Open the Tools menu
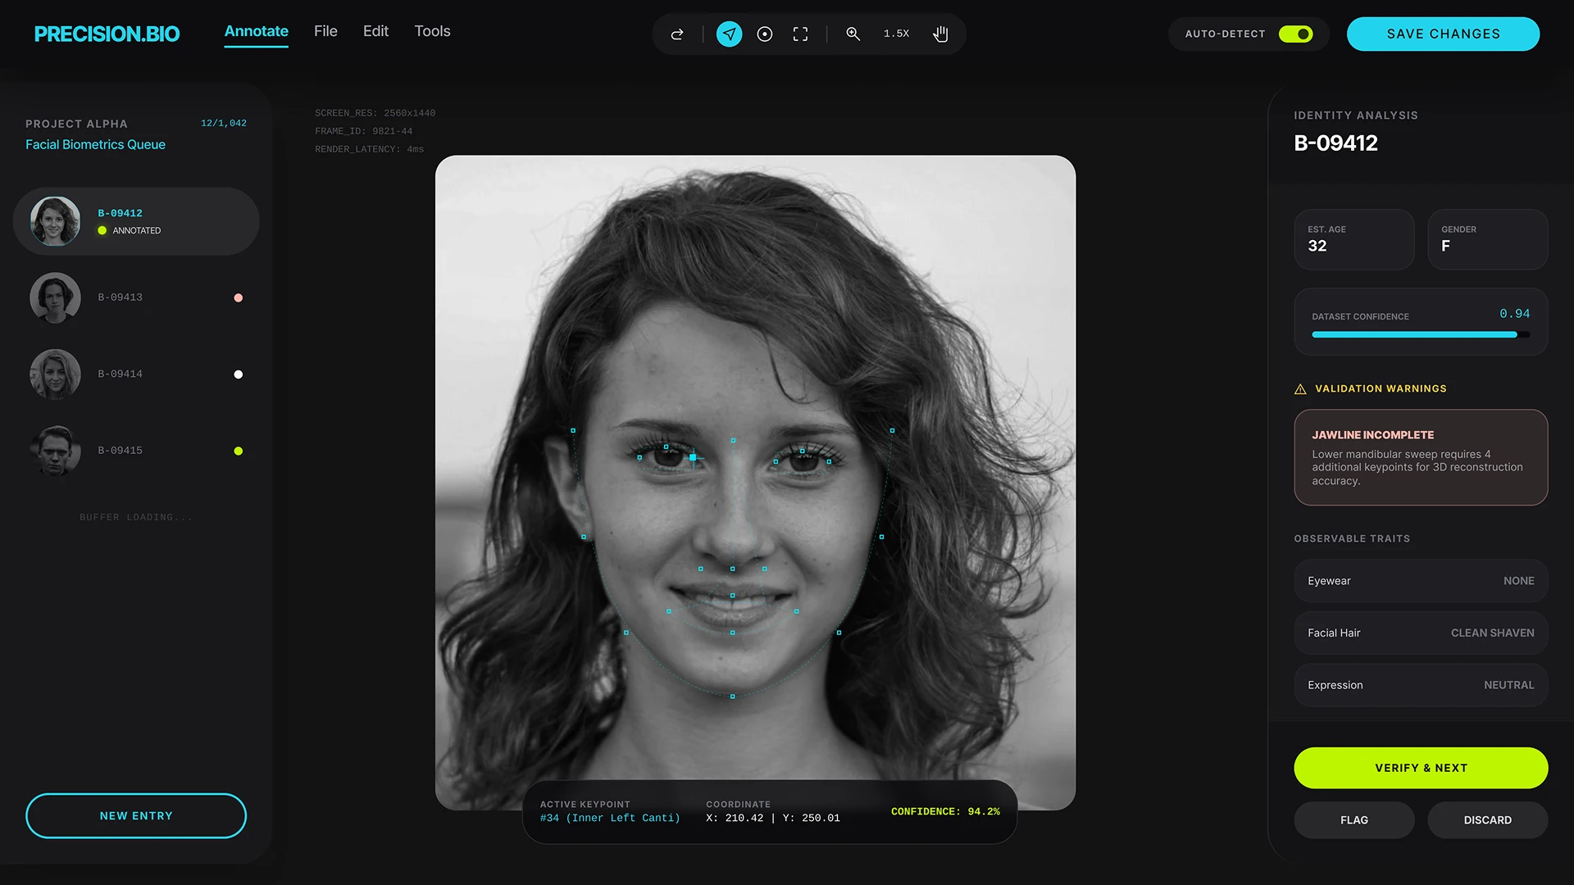The height and width of the screenshot is (885, 1574). 432,31
